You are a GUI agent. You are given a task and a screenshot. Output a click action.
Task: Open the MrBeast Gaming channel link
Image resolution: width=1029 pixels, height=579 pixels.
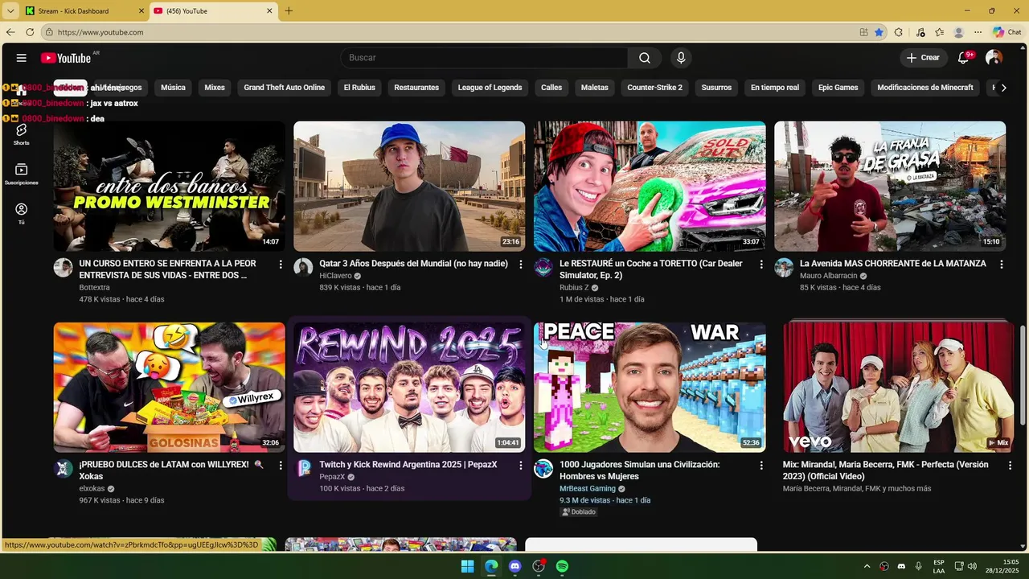tap(588, 488)
